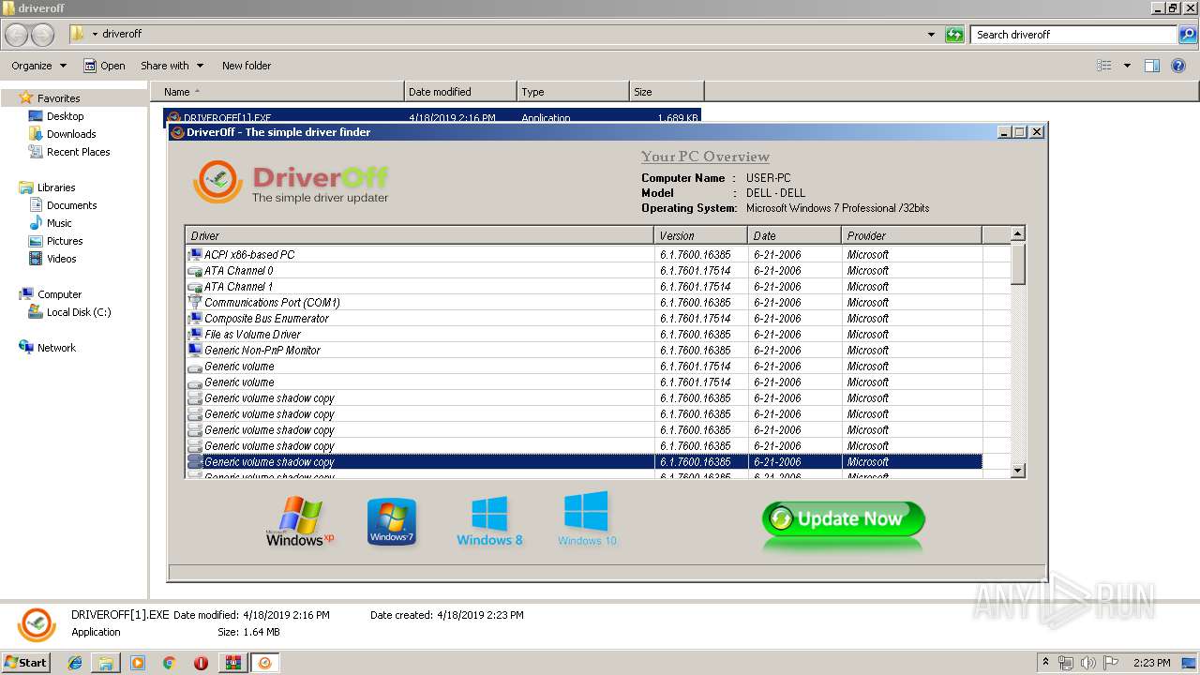Click the driver list scrollbar thumb
This screenshot has height=675, width=1200.
coord(1018,263)
